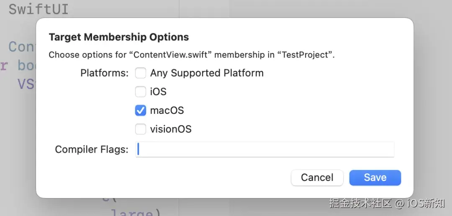
Task: Click the "visionOS" option label
Action: tap(171, 129)
